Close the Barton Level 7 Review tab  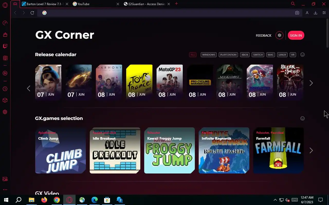tap(67, 4)
